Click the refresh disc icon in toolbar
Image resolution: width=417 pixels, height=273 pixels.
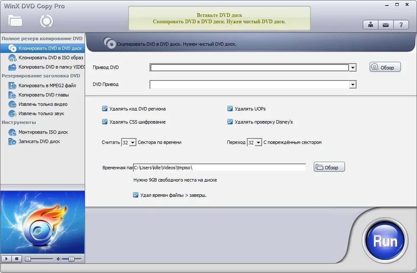point(47,21)
